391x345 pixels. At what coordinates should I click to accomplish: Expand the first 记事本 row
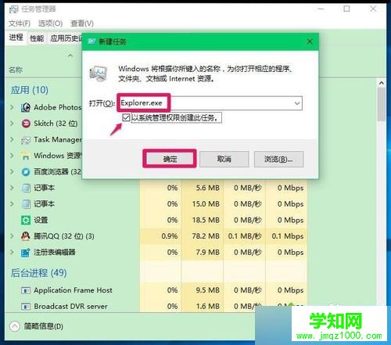coord(12,188)
